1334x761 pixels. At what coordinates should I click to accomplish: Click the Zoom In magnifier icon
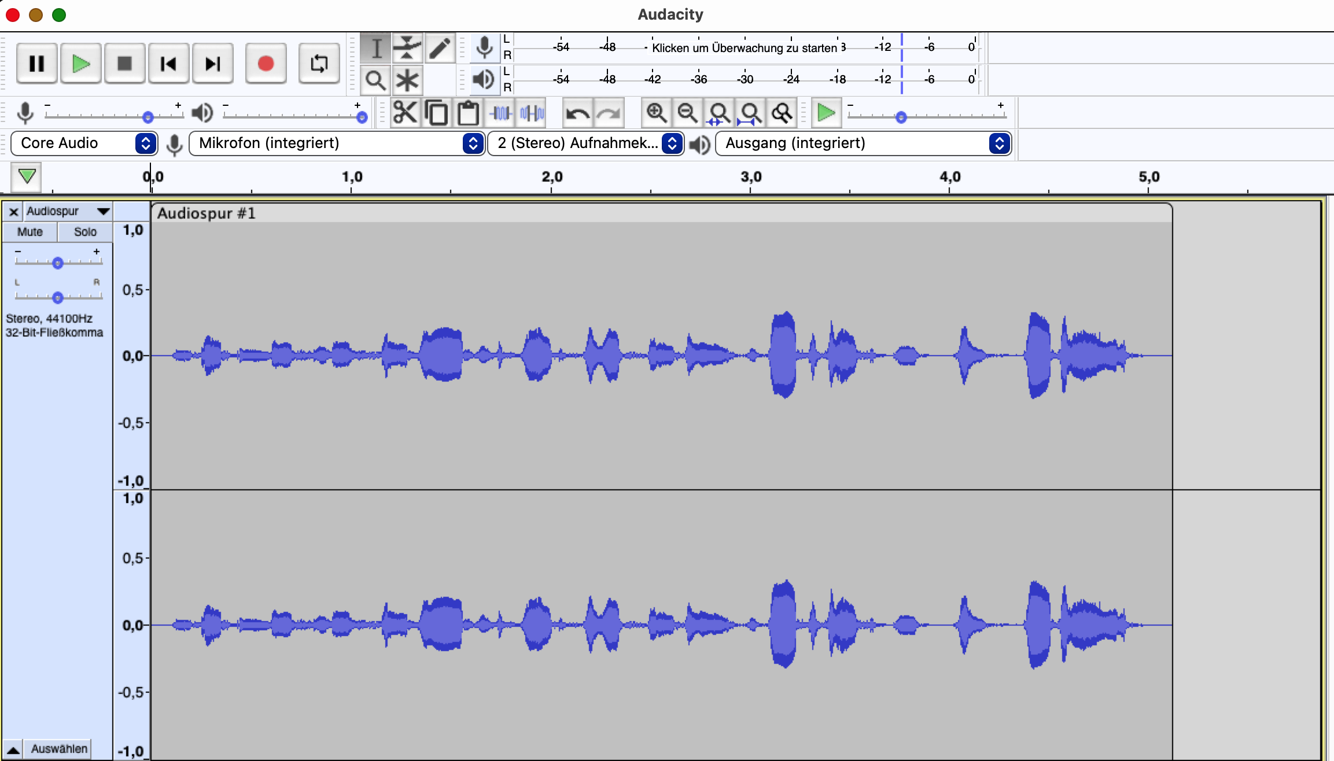click(x=656, y=113)
